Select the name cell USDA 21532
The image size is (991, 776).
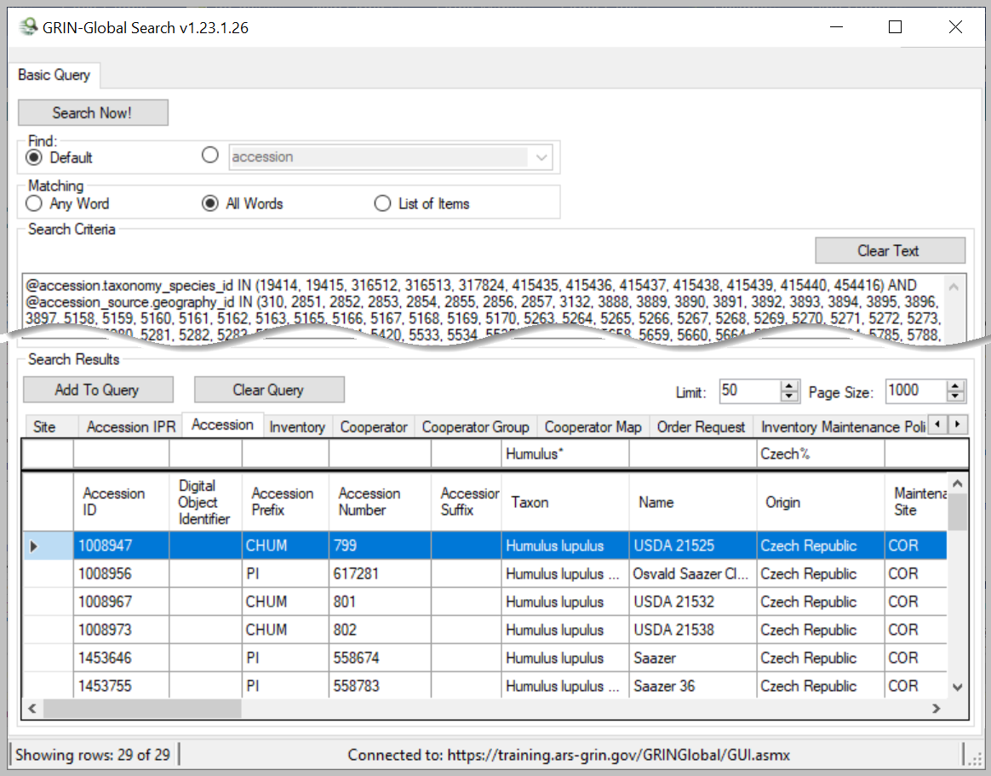coord(693,602)
